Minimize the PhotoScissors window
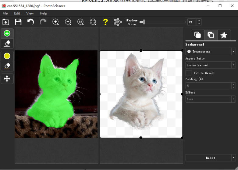Image resolution: width=238 pixels, height=170 pixels. point(208,6)
